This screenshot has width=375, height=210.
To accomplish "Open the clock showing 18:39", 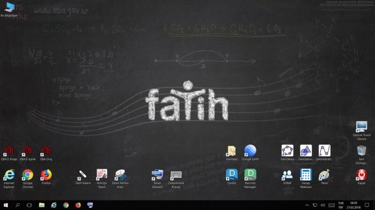I will 353,205.
